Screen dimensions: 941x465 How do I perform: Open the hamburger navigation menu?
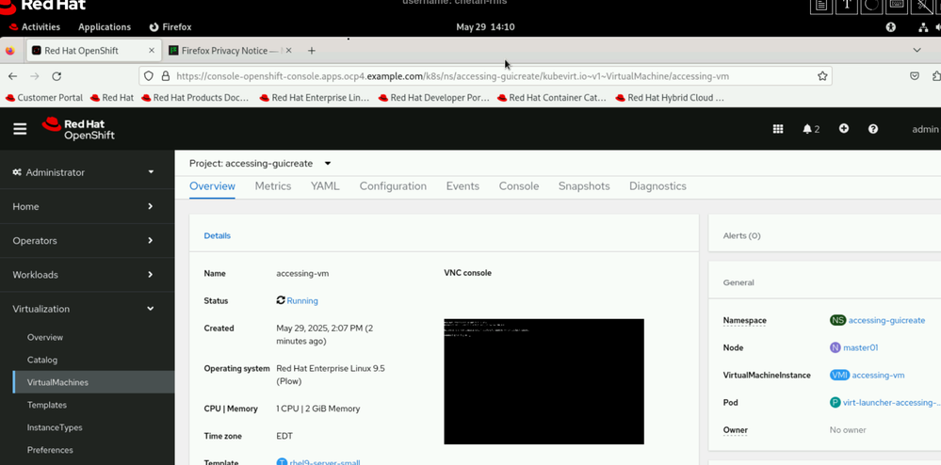20,129
